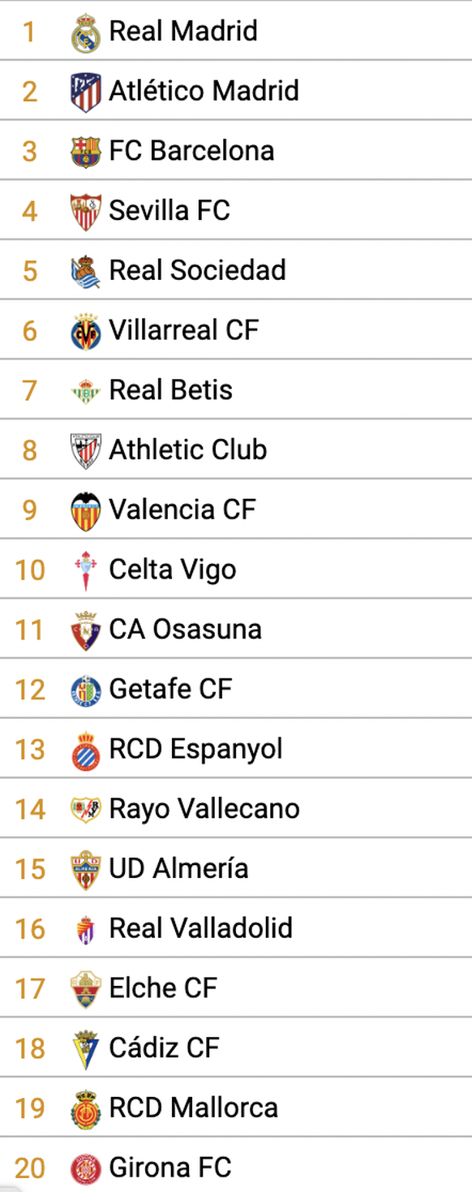Open the CA Osasuna team link
The height and width of the screenshot is (1192, 472).
coord(186,630)
